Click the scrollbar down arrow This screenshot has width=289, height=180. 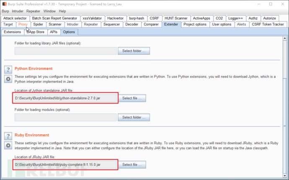285,175
